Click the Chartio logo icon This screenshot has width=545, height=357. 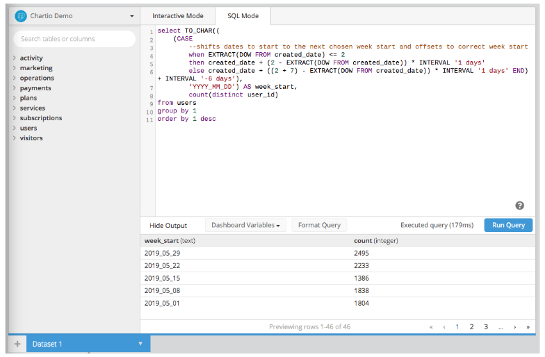point(21,16)
